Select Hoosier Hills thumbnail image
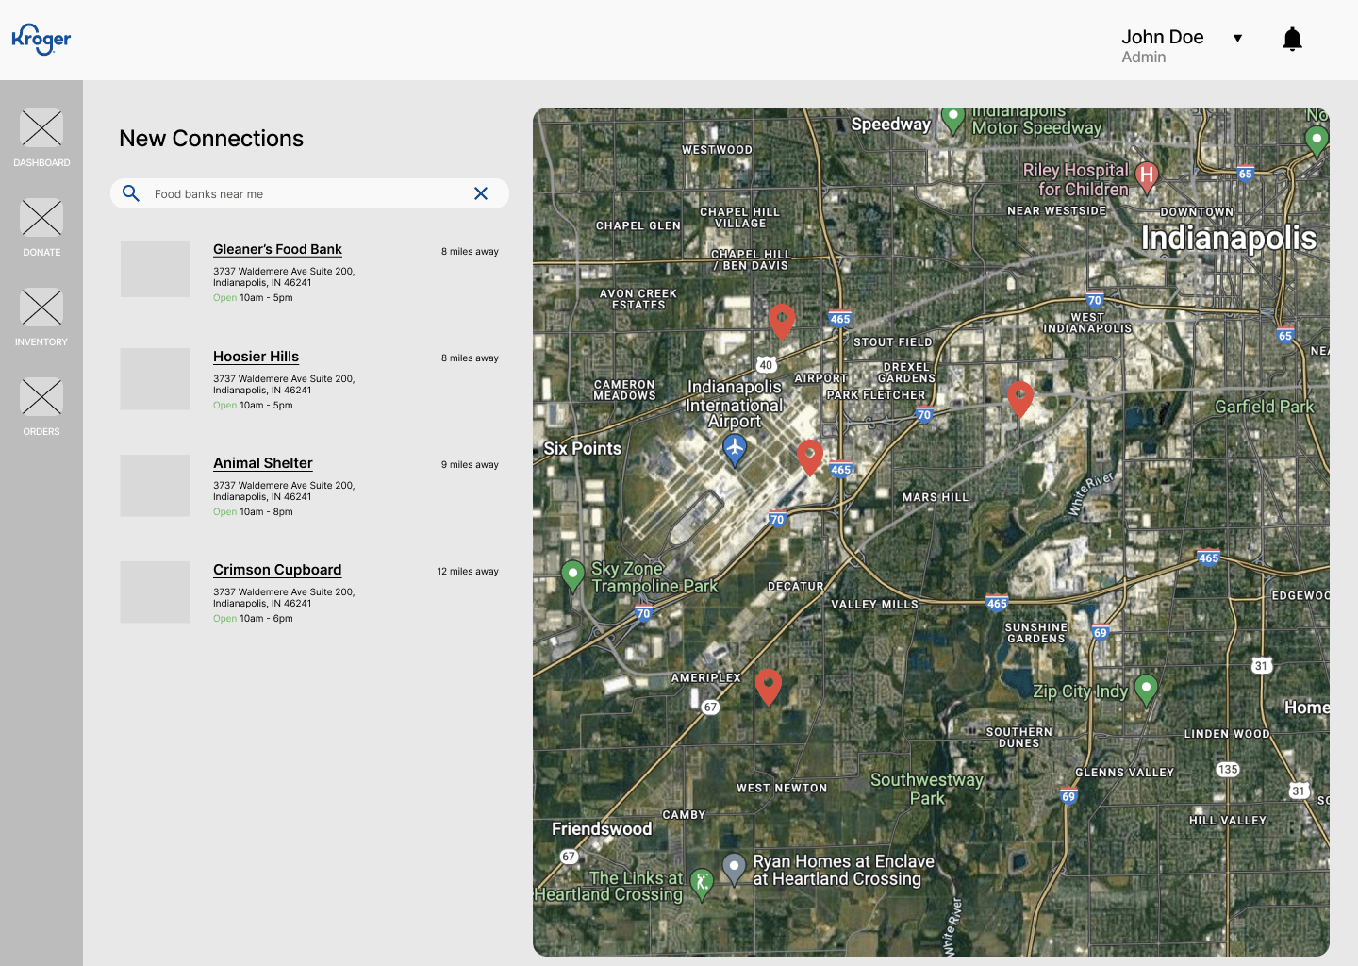 [156, 378]
